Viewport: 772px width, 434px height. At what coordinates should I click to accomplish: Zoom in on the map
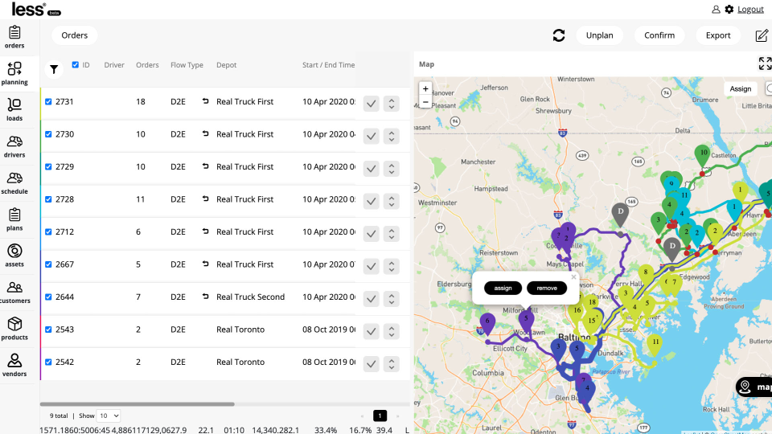pos(425,89)
